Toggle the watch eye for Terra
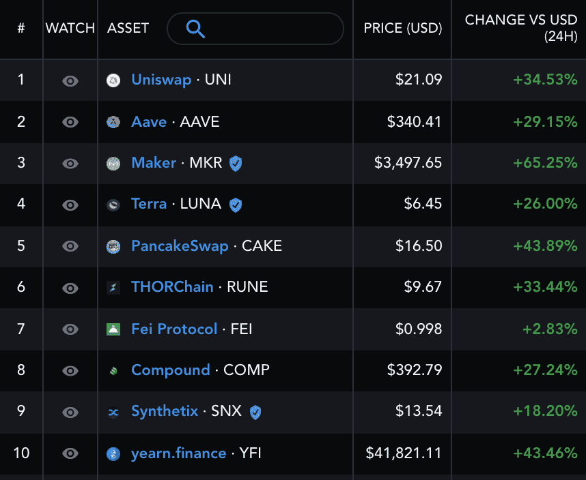The image size is (586, 480). point(70,205)
